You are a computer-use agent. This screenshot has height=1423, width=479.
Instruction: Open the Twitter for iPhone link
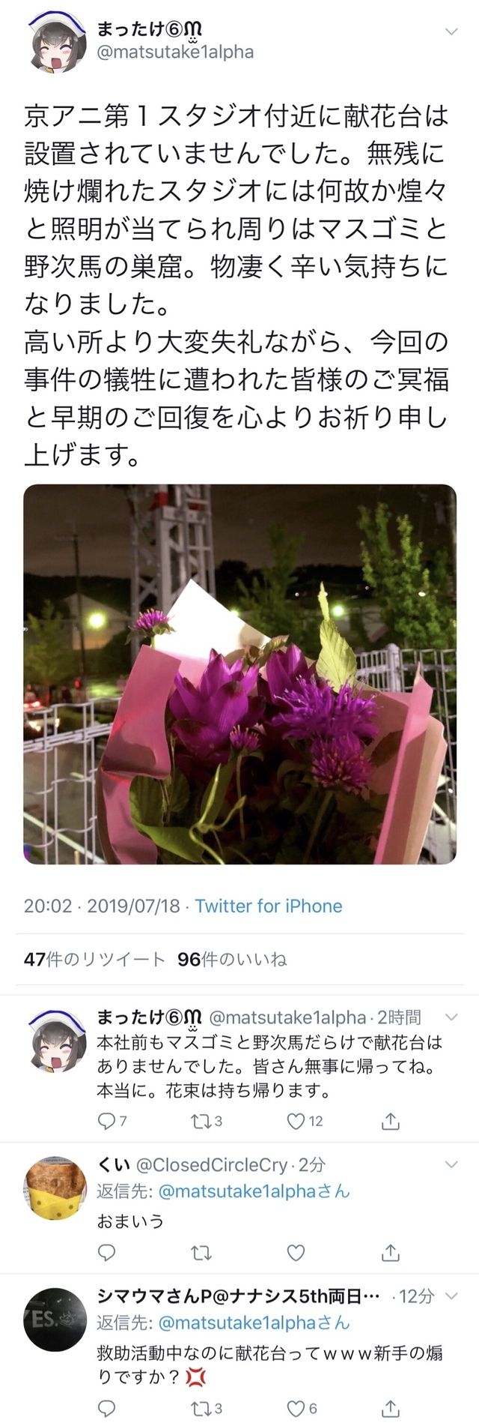click(x=269, y=906)
